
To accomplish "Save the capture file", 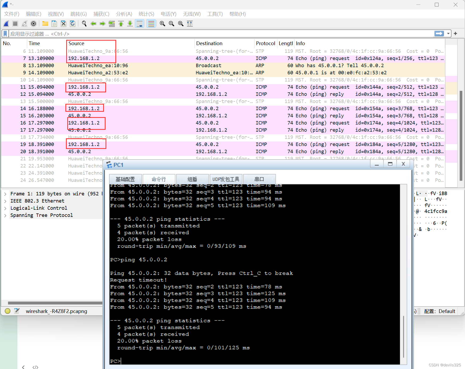I will tap(54, 24).
